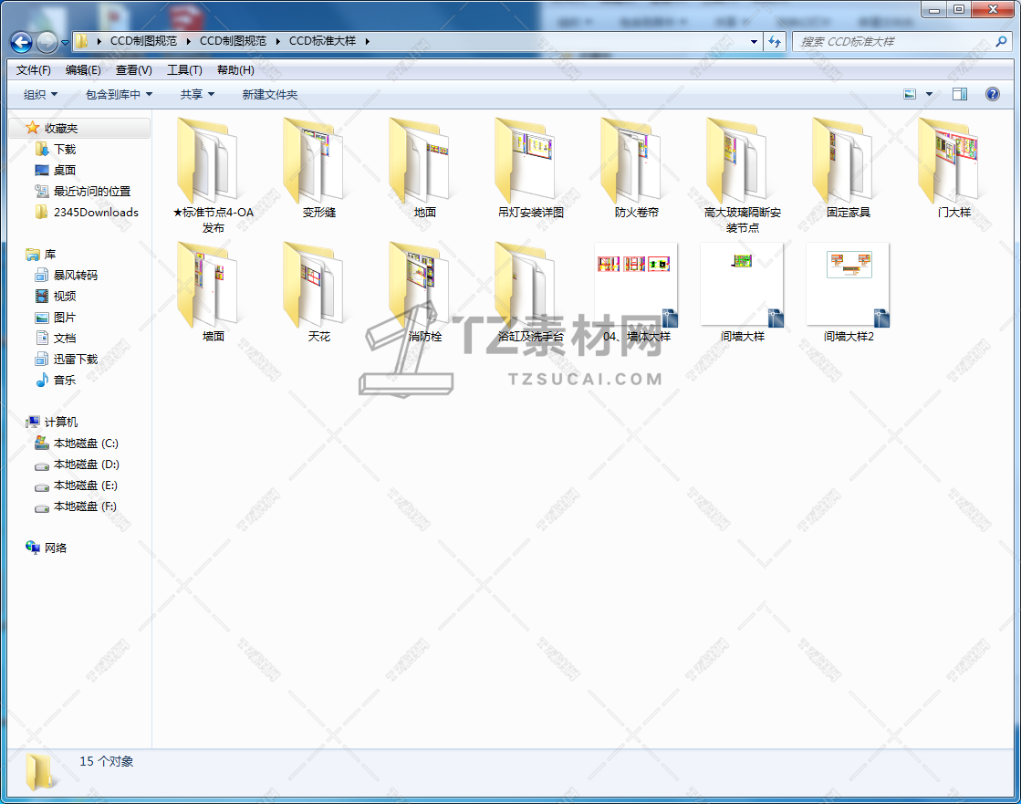Open the 查看(V) menu
Viewport: 1021px width, 804px height.
pos(133,69)
